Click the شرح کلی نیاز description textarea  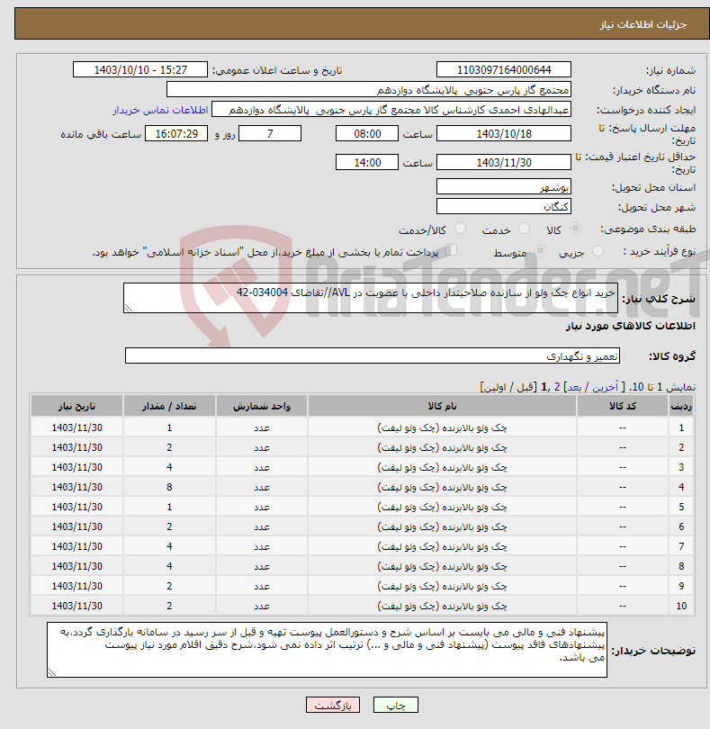coord(371,298)
